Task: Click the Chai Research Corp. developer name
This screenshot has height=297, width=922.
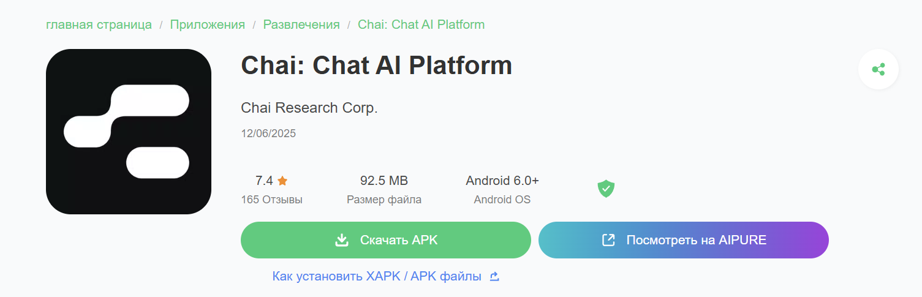Action: pos(309,108)
